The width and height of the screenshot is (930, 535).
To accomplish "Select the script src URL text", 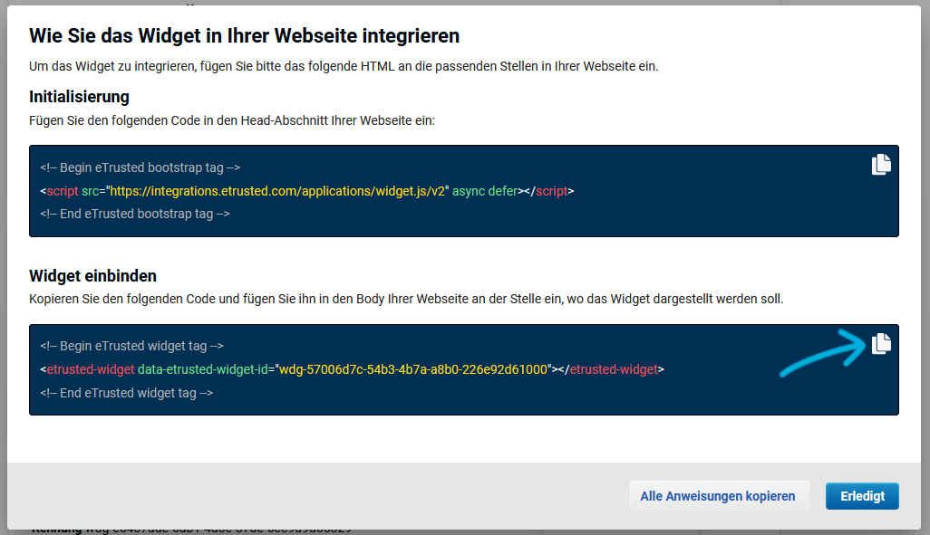I will pyautogui.click(x=277, y=191).
